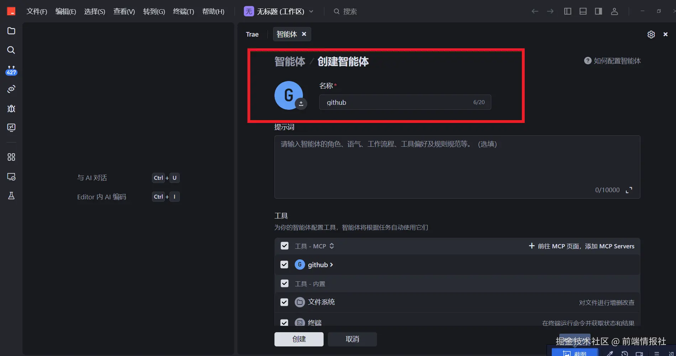Expand the 提示词 text area to full size
This screenshot has width=676, height=356.
(629, 190)
